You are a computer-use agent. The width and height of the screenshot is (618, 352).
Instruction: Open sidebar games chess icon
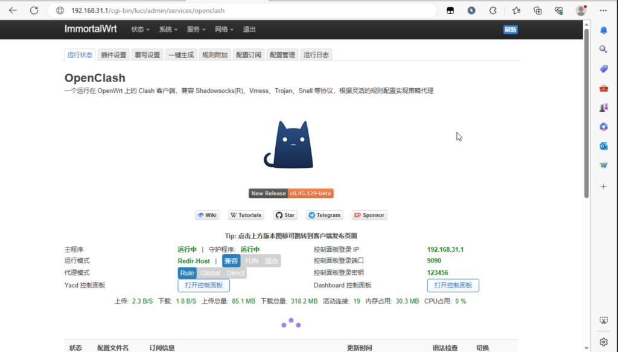(604, 107)
